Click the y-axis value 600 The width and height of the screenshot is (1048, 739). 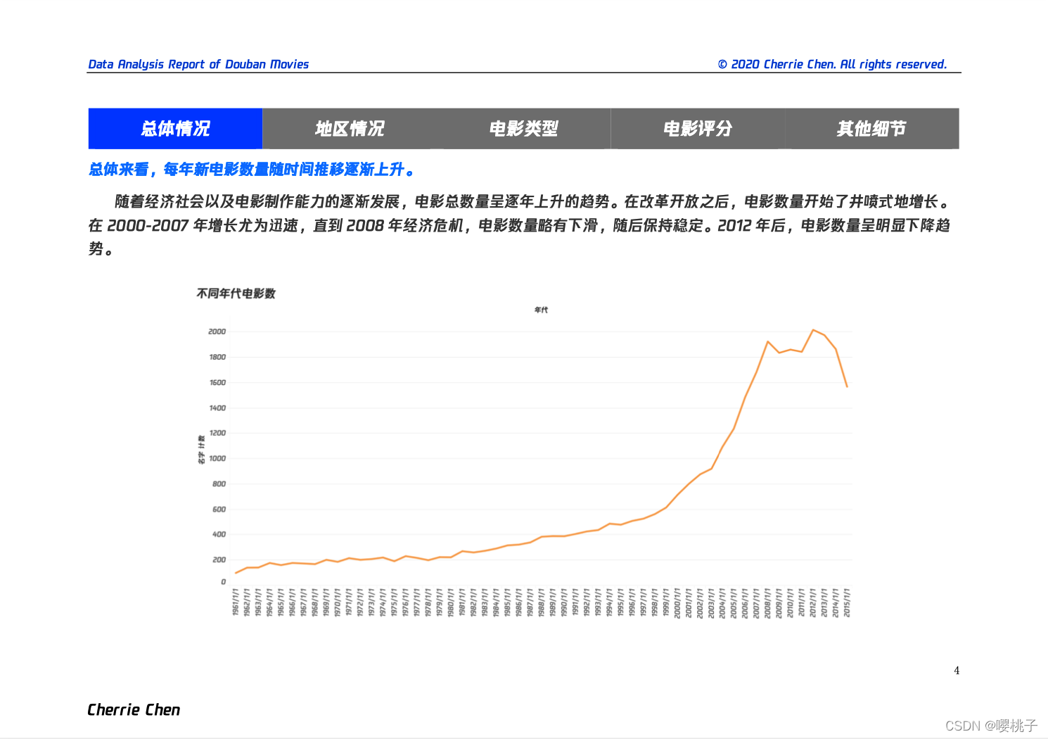click(219, 510)
